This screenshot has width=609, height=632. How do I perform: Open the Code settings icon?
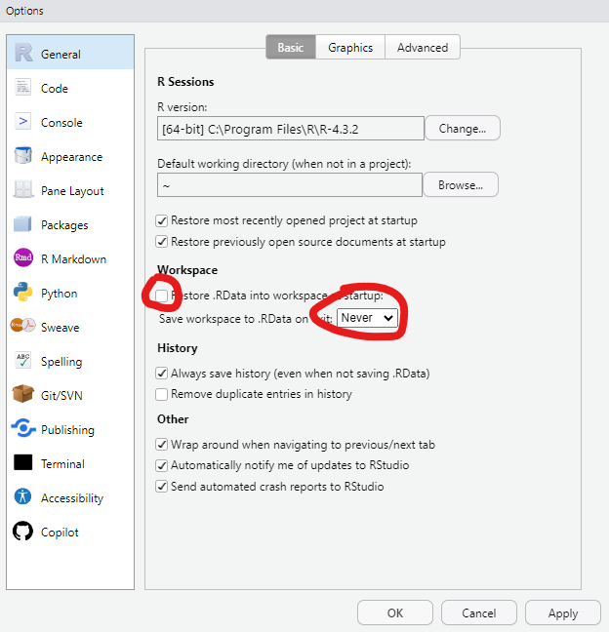tap(23, 89)
